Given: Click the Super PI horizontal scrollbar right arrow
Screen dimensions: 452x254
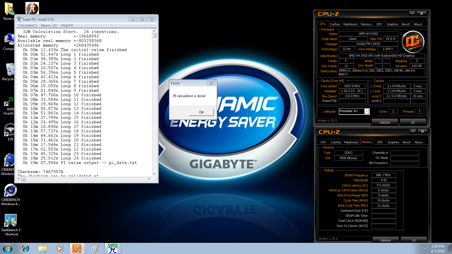Looking at the screenshot, I should point(149,179).
